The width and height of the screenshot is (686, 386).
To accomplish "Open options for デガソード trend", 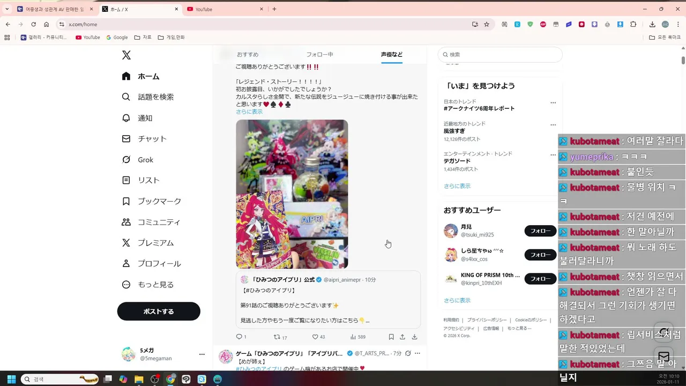I will point(553,155).
